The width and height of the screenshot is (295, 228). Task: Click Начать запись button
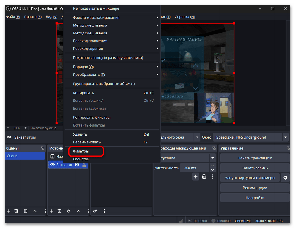point(255,168)
